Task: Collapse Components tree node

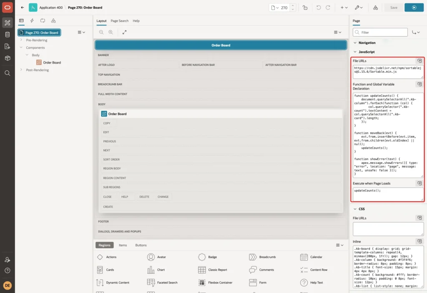Action: point(21,47)
